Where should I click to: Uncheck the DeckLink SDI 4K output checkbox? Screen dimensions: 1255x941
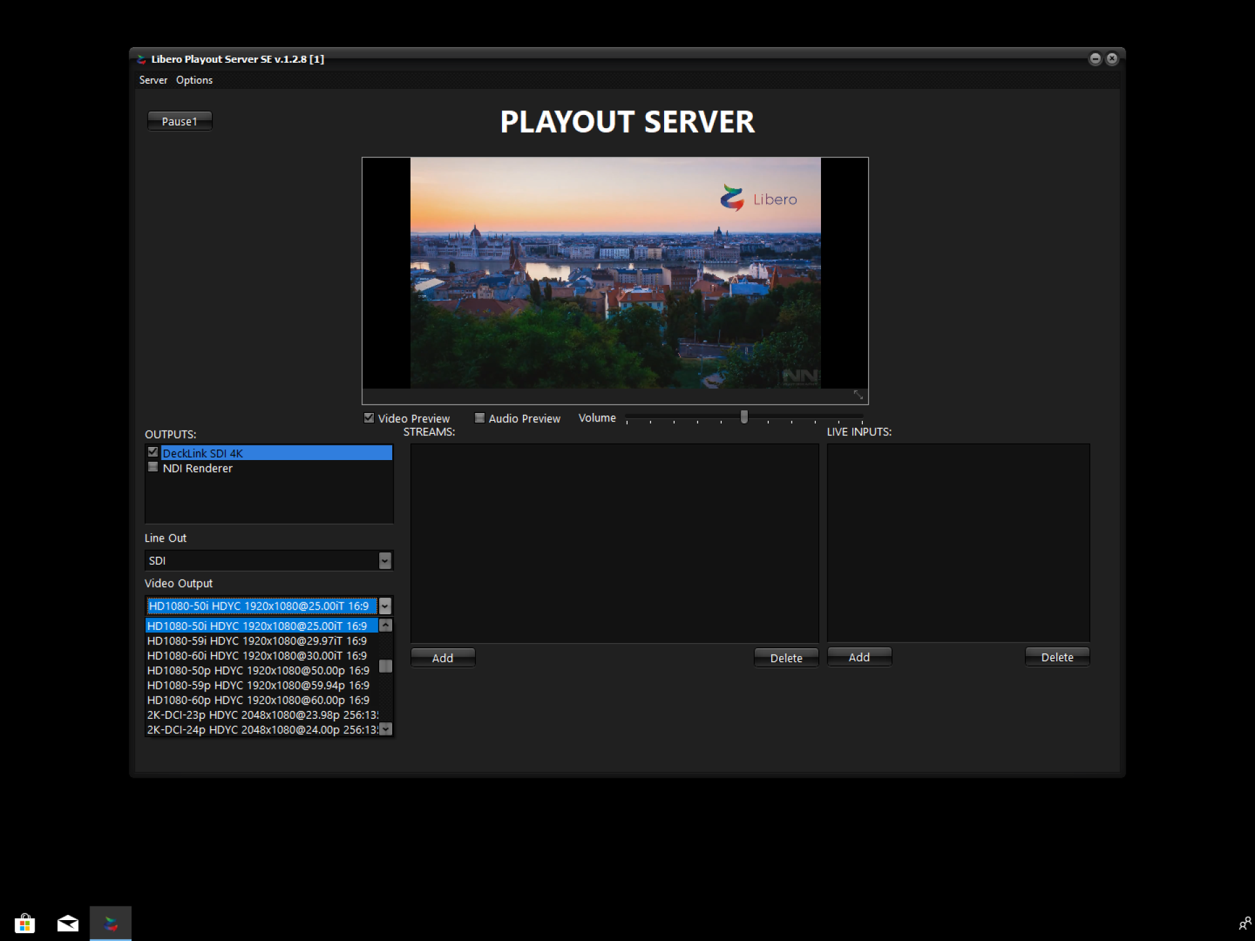click(153, 452)
